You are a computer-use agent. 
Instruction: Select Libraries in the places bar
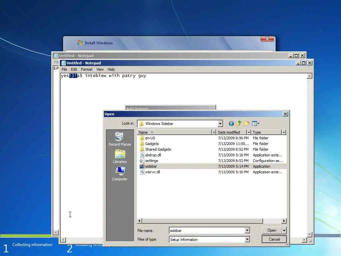(120, 157)
